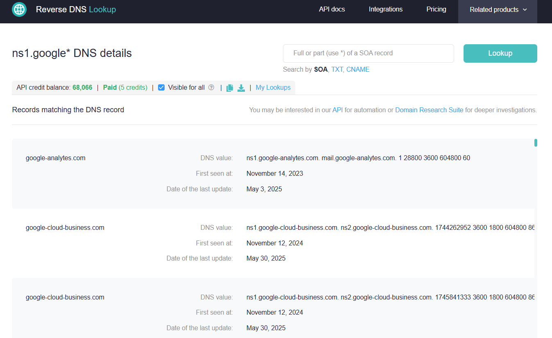552x338 pixels.
Task: Download results with the download icon
Action: point(241,88)
